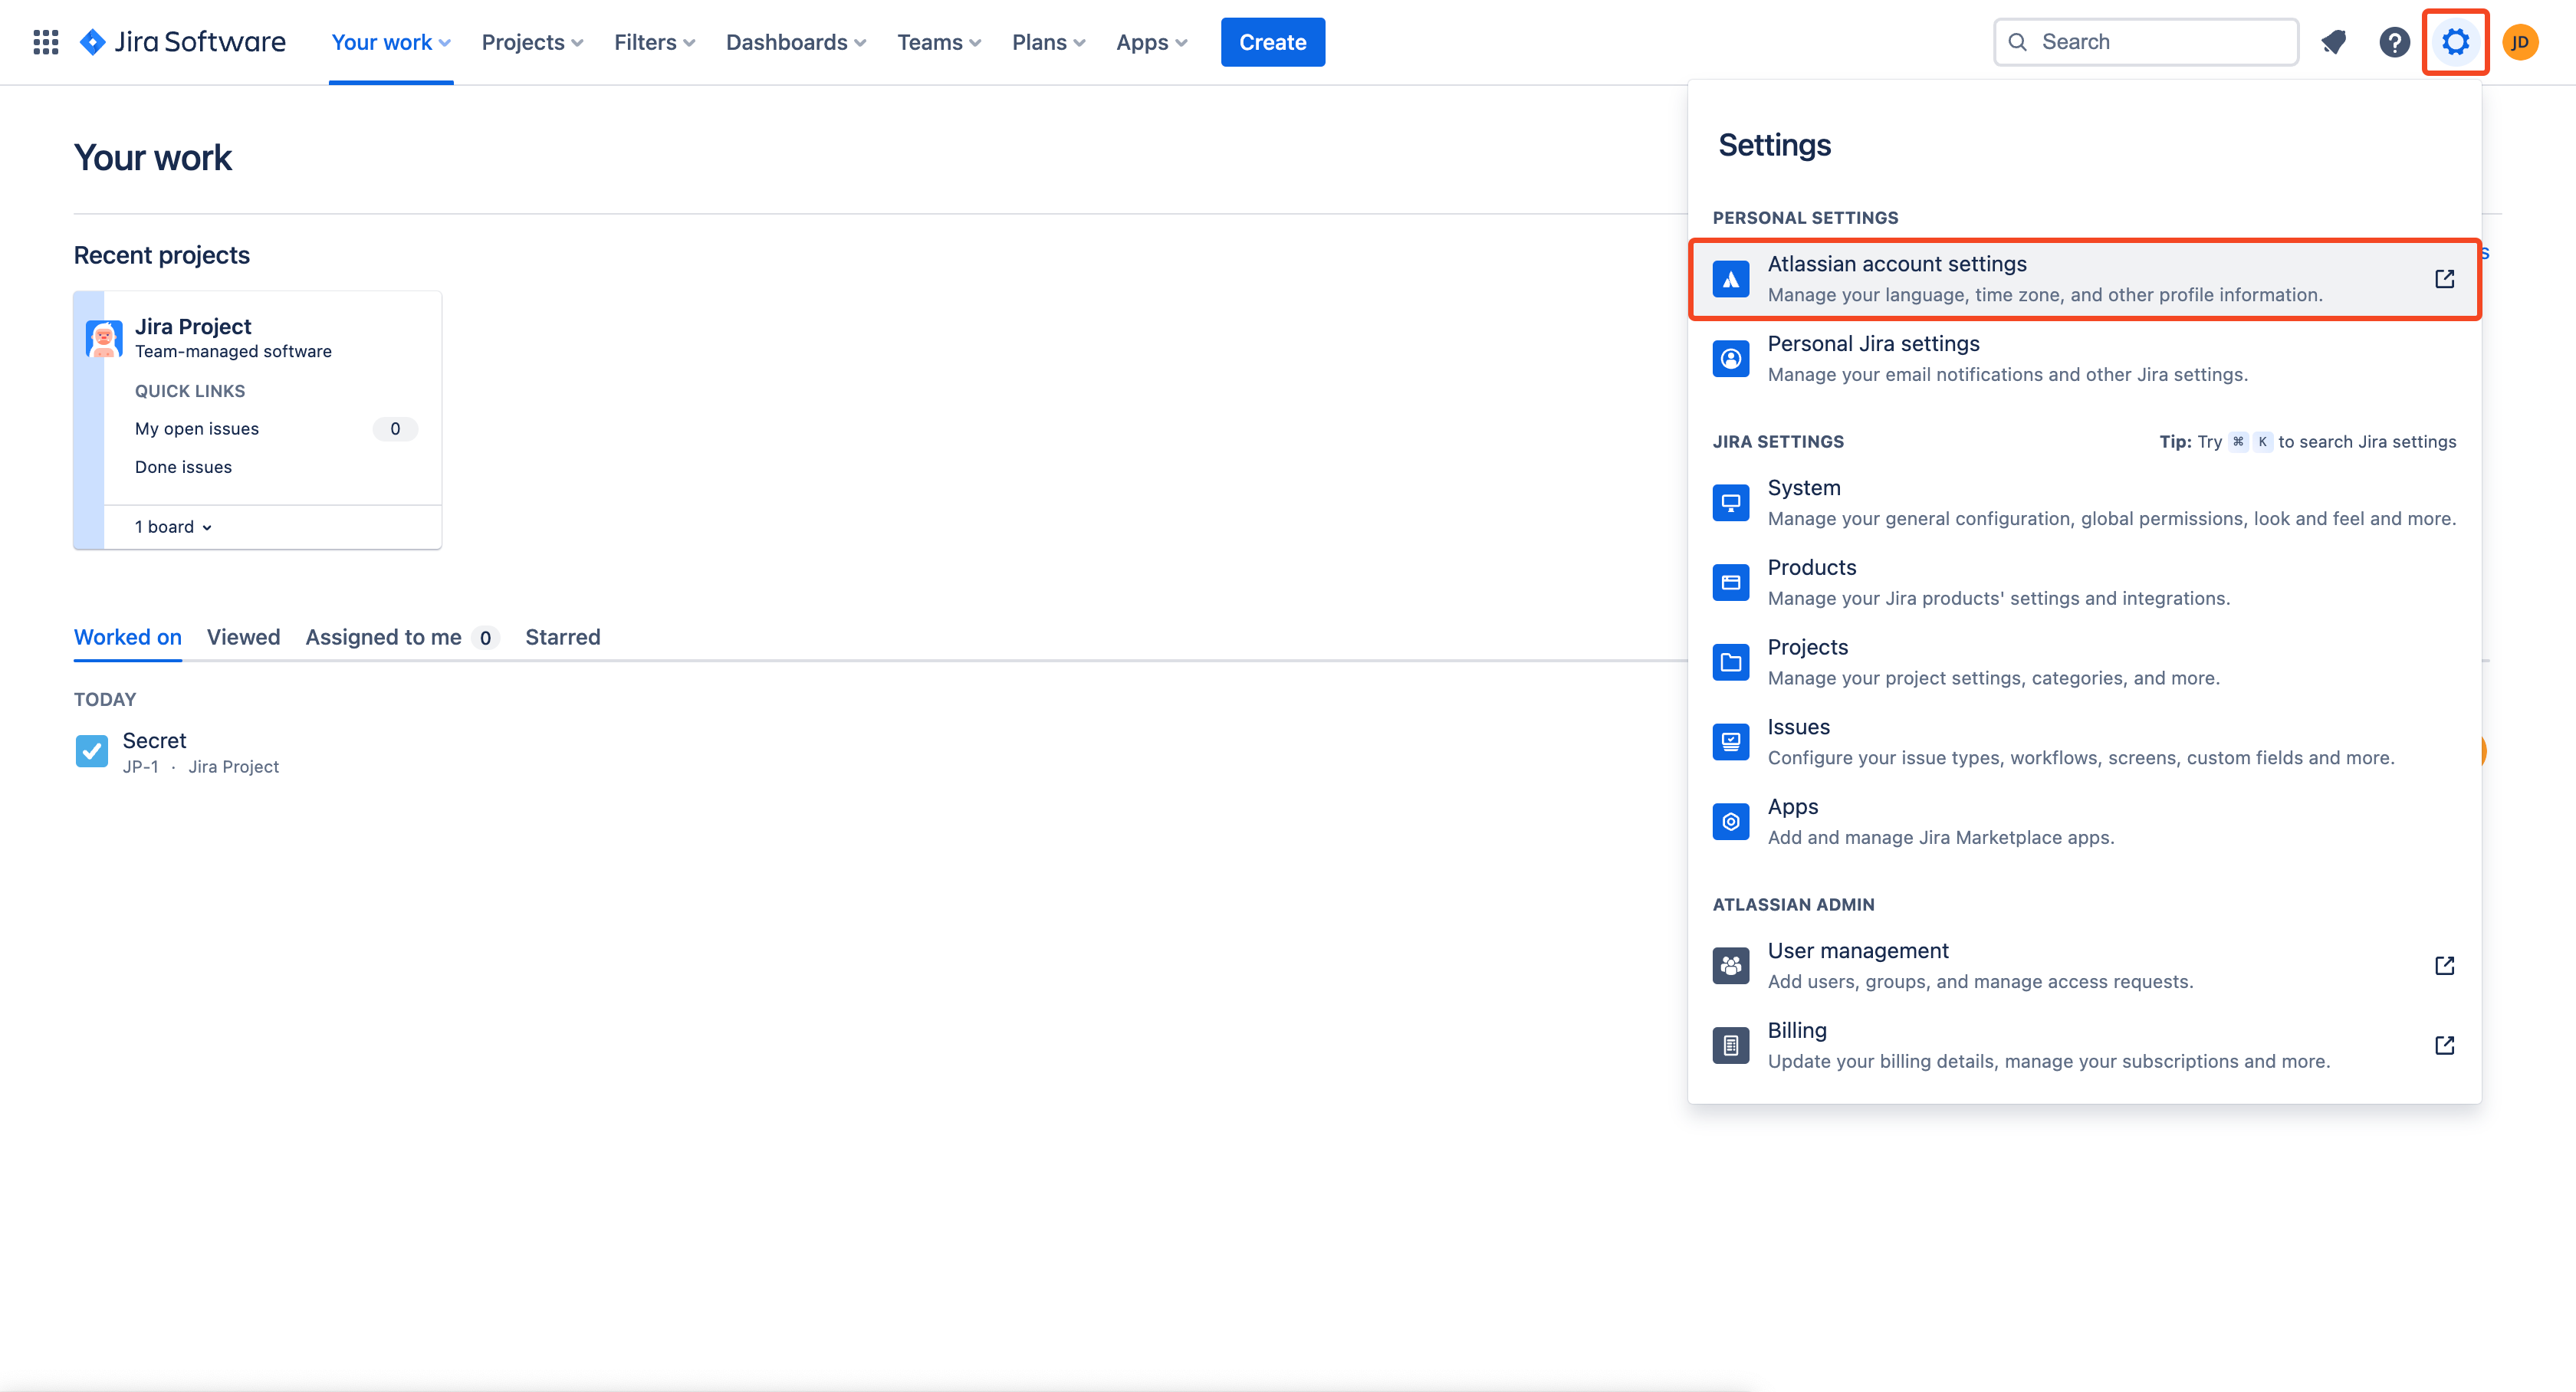The image size is (2576, 1392).
Task: Expand the Teams dropdown
Action: pos(939,42)
